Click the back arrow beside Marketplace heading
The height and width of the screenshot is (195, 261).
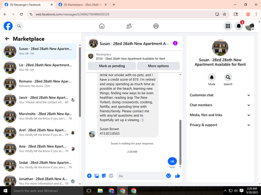7,38
